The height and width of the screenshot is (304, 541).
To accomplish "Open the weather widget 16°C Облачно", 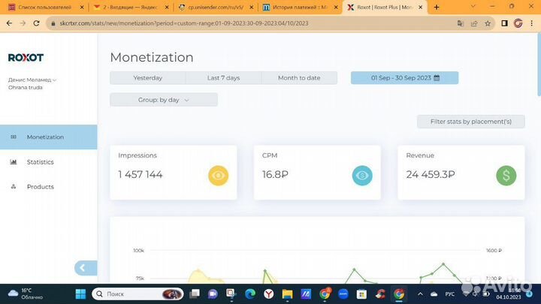I will (x=26, y=293).
